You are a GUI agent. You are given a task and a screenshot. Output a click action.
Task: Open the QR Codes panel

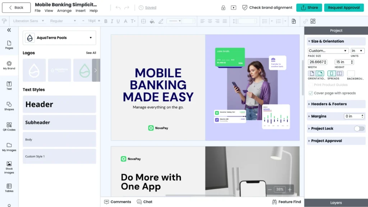(x=9, y=126)
